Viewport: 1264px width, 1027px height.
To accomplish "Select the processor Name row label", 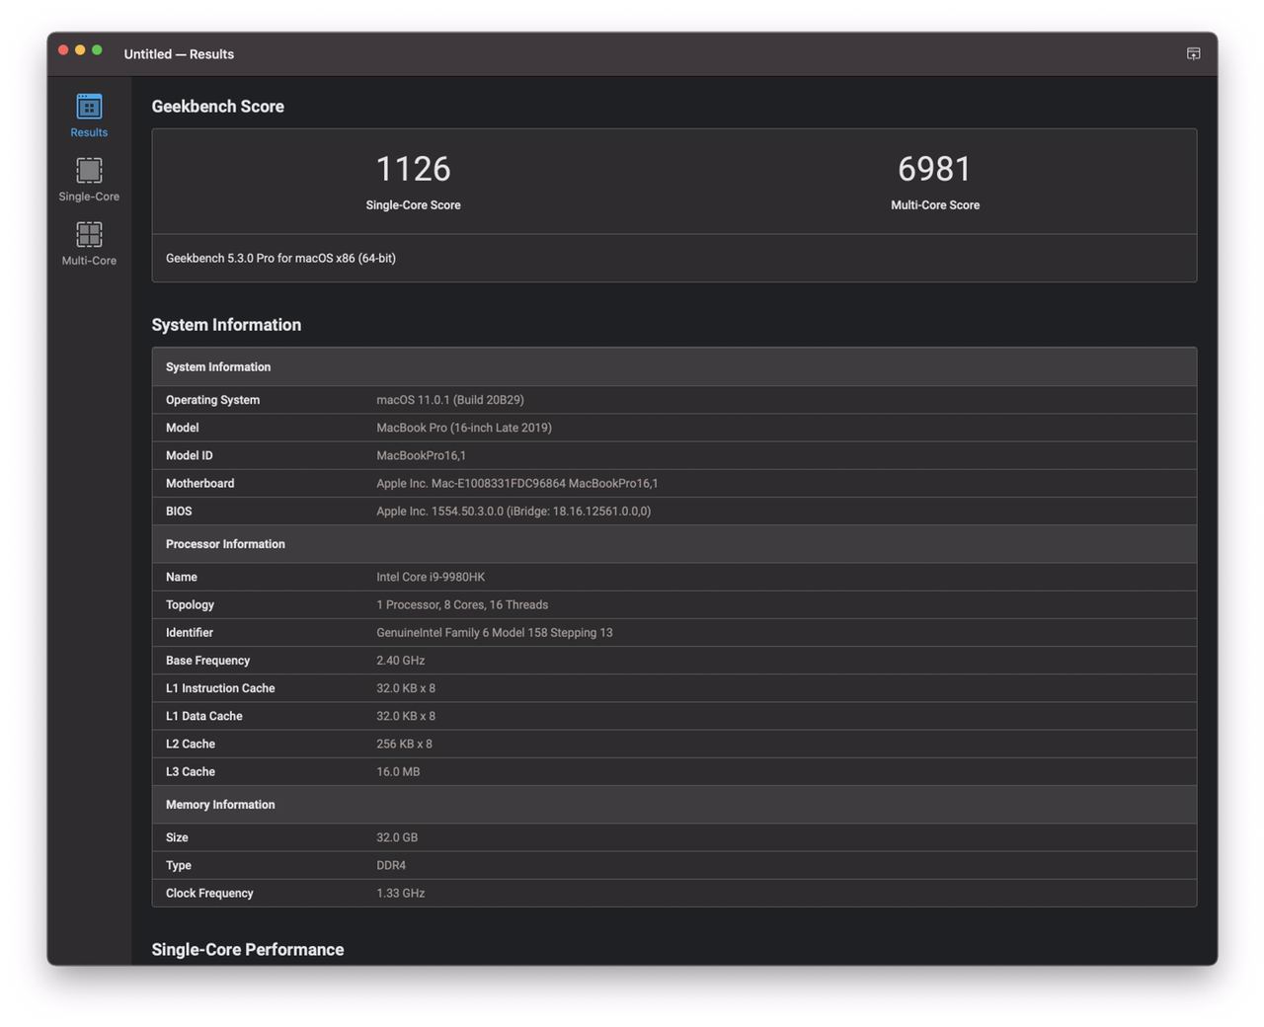I will (182, 577).
